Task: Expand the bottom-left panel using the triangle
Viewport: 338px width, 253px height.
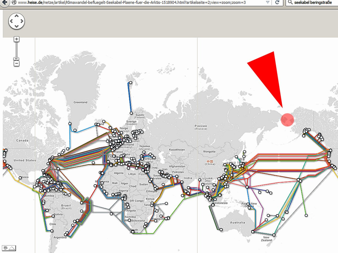Action: [12, 248]
